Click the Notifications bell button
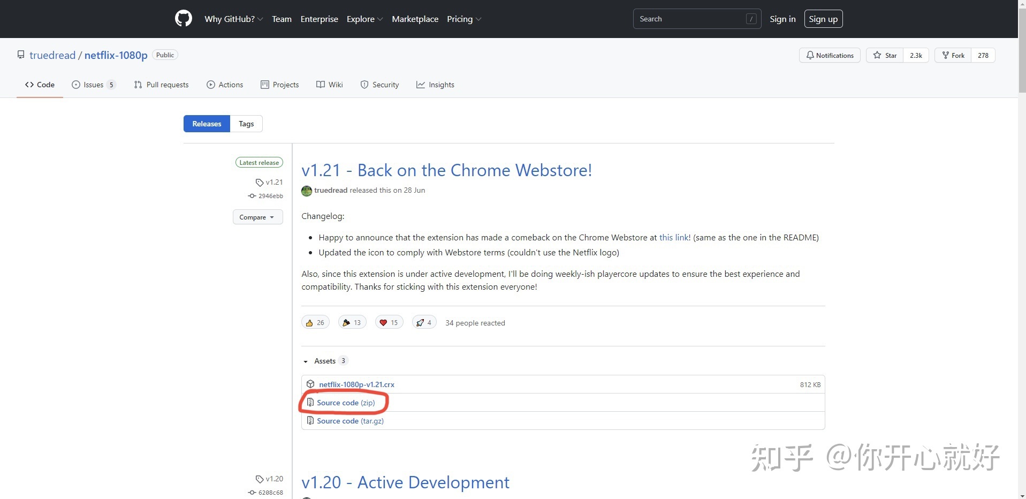The width and height of the screenshot is (1026, 499). [830, 55]
